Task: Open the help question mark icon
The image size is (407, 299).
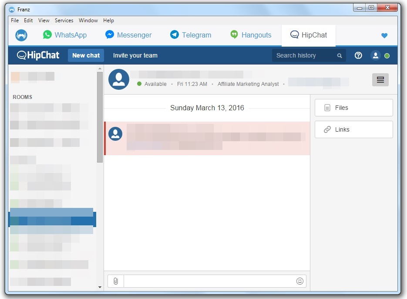Action: [358, 55]
